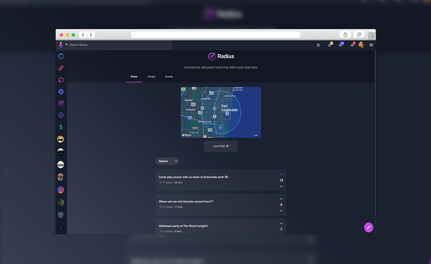Select the Radius icon in the sidebar
431x264 pixels.
click(x=61, y=103)
